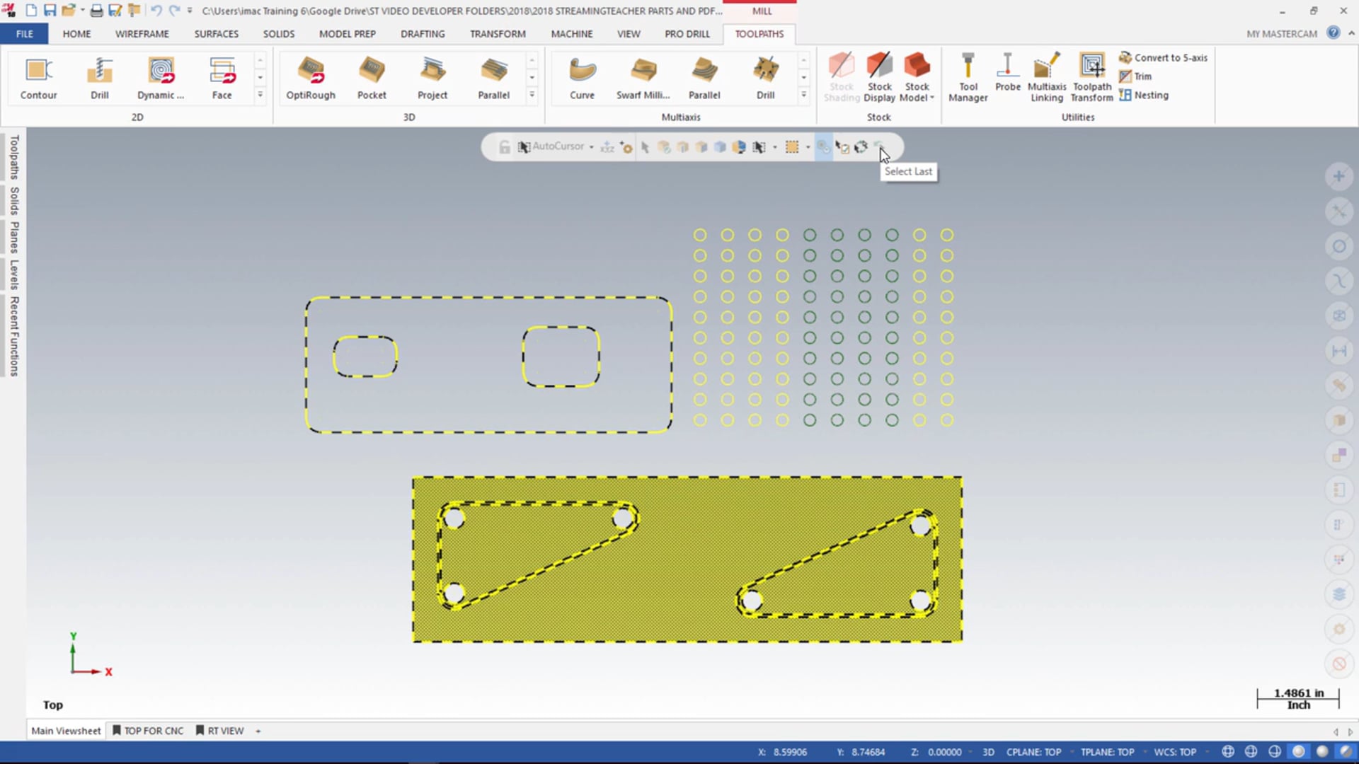Click Convert to 5-axis

[x=1163, y=57]
